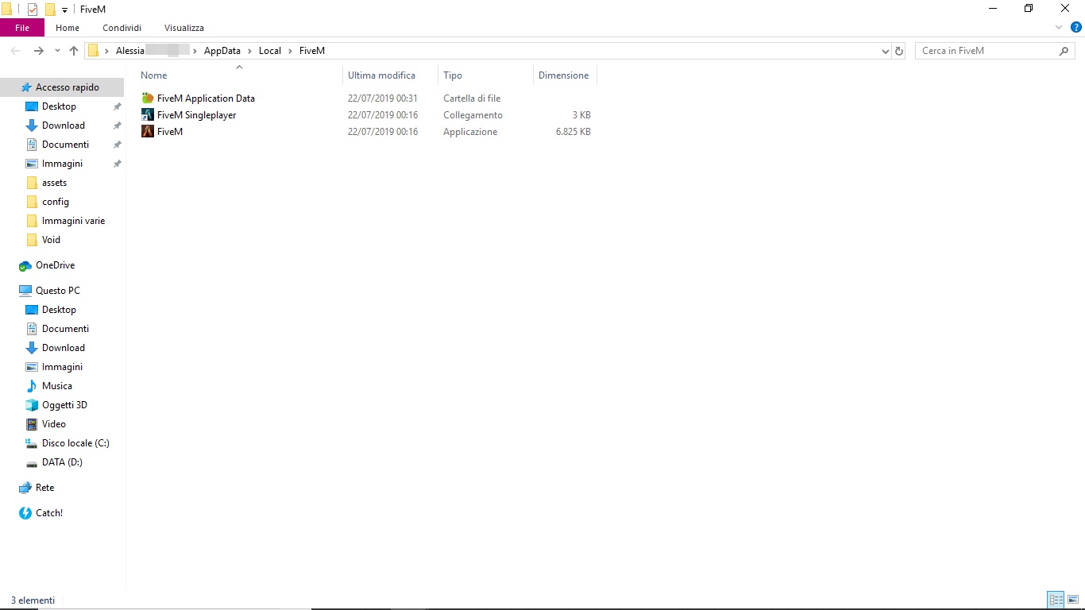Screen dimensions: 1085x610
Task: Switch to the Home ribbon tab
Action: tap(68, 28)
